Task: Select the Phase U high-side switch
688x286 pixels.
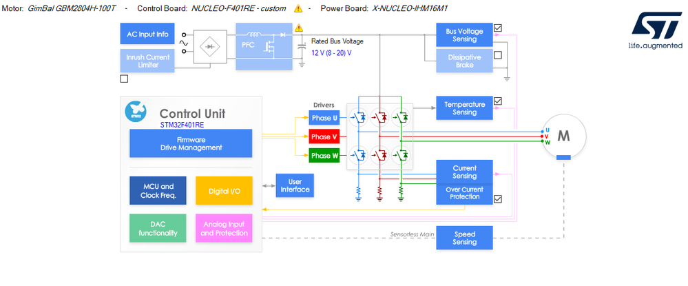Action: [359, 117]
